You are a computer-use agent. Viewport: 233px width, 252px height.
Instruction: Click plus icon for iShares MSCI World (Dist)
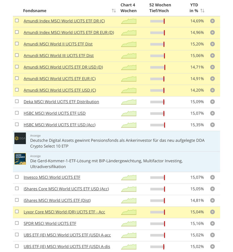(x=212, y=200)
